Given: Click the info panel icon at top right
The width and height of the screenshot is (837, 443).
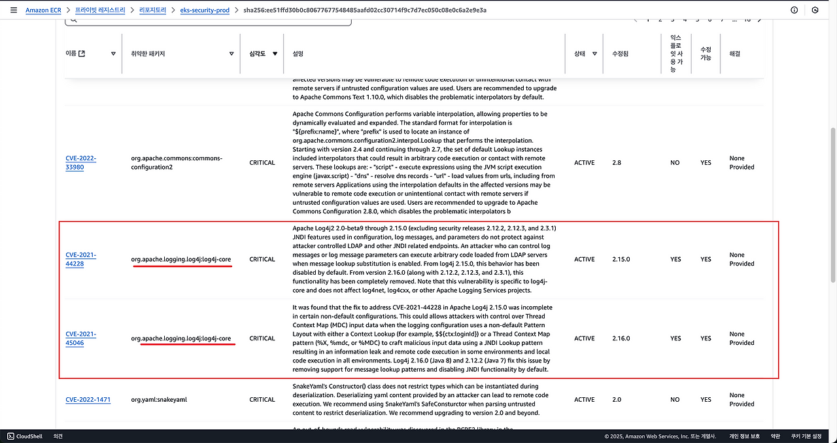Looking at the screenshot, I should tap(794, 10).
